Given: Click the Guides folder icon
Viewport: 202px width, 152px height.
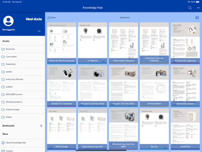Looking at the screenshot, I should click(3, 72).
